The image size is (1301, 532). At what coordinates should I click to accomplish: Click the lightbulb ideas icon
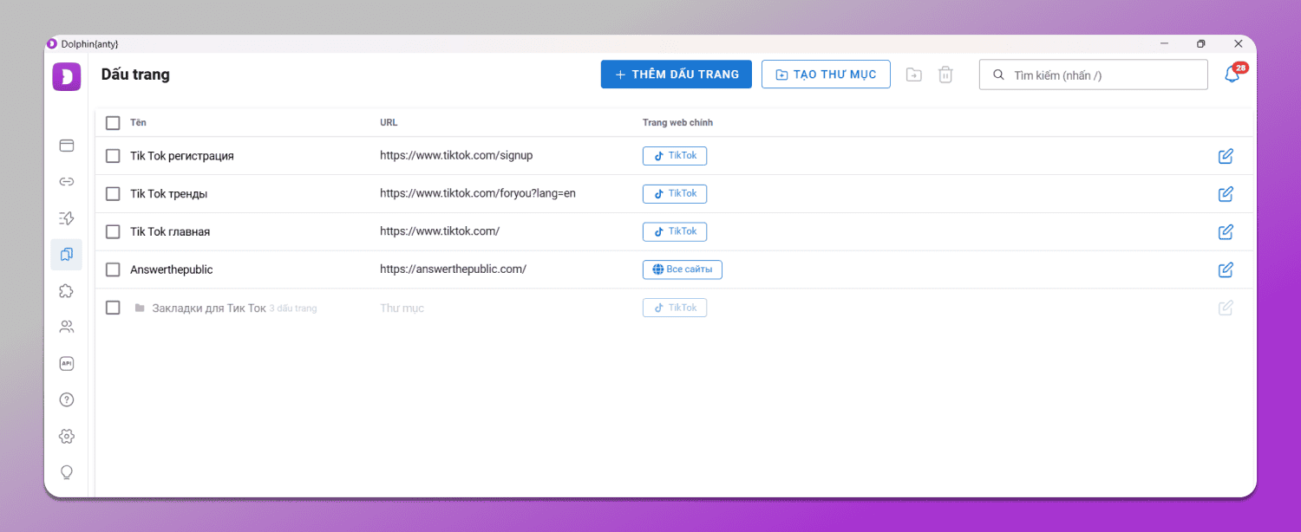67,472
